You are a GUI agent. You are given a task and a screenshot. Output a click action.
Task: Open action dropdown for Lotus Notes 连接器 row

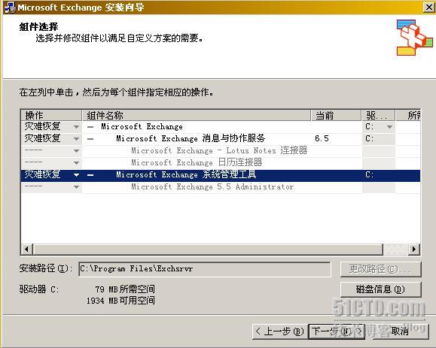(76, 151)
